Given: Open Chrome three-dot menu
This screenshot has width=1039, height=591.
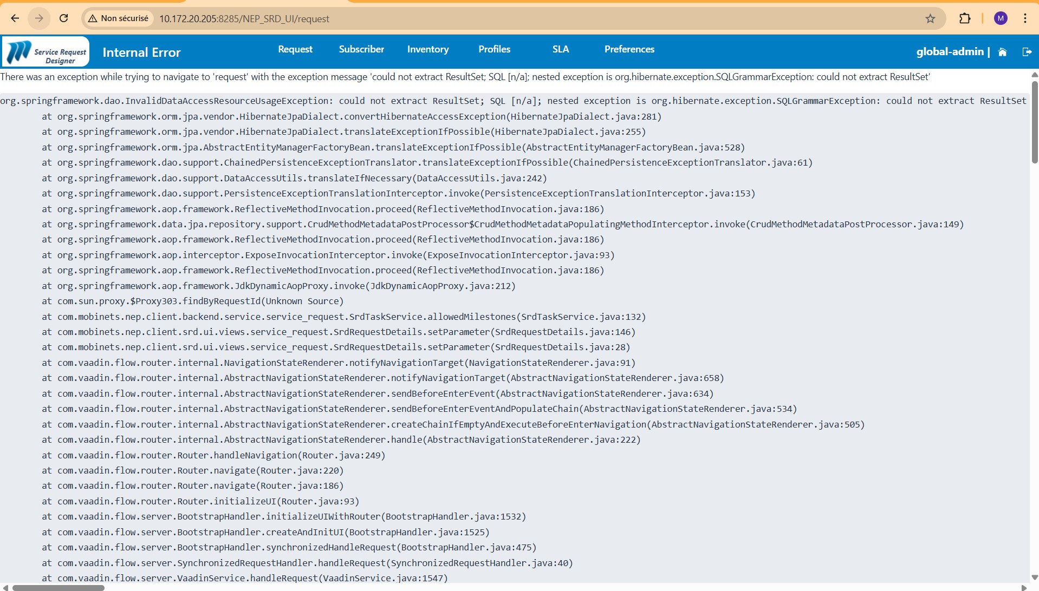Looking at the screenshot, I should (1025, 18).
